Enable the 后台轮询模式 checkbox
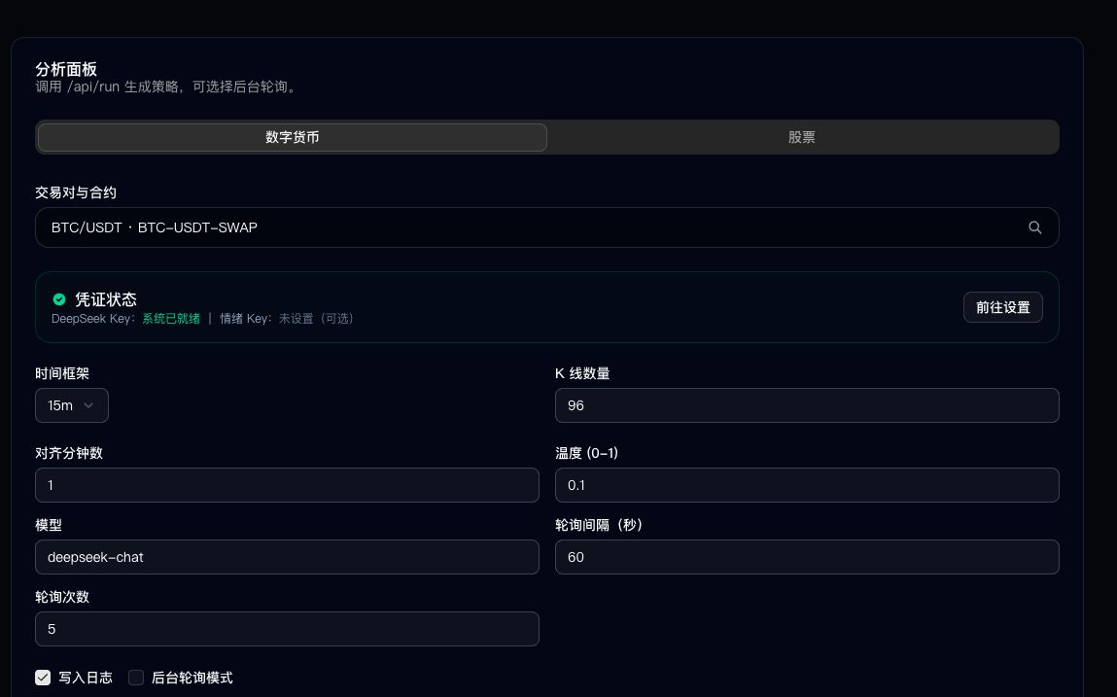The width and height of the screenshot is (1117, 697). [136, 678]
